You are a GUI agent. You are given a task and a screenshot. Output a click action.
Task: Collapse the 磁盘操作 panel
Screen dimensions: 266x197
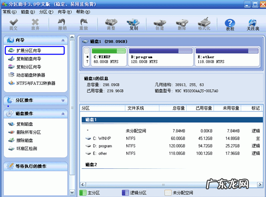pos(63,114)
